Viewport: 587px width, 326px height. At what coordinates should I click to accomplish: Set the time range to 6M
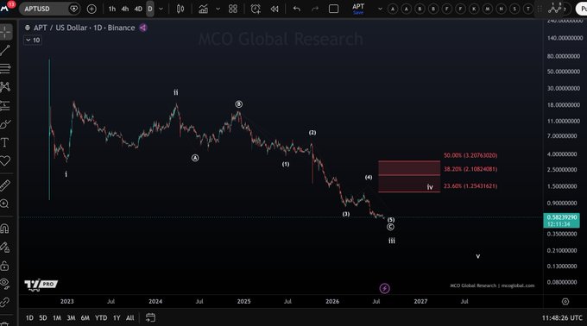(85, 317)
